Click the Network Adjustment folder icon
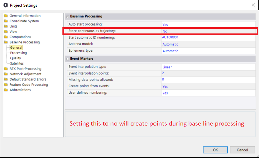Screen dimensions: 259x158 click(6, 74)
